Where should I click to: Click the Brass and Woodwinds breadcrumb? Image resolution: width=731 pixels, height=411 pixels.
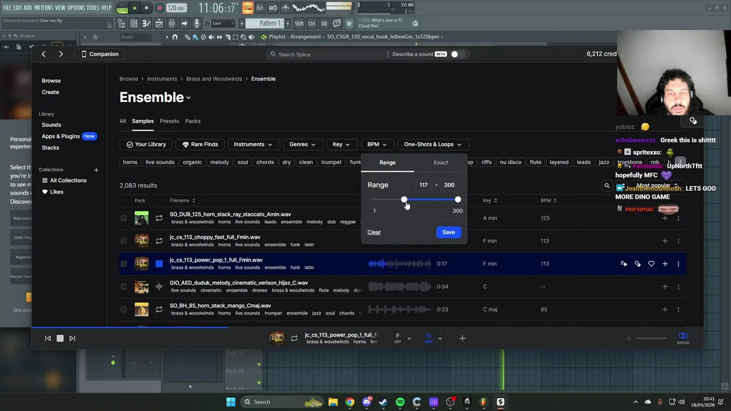[214, 79]
